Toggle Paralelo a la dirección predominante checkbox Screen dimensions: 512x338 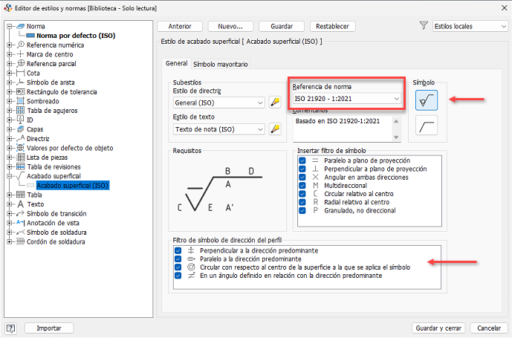click(178, 259)
